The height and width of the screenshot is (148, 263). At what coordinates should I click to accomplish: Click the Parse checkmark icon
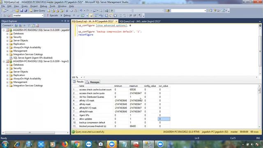pos(78,16)
